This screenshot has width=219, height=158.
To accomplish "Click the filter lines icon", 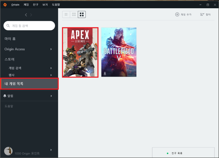I will click(202, 14).
